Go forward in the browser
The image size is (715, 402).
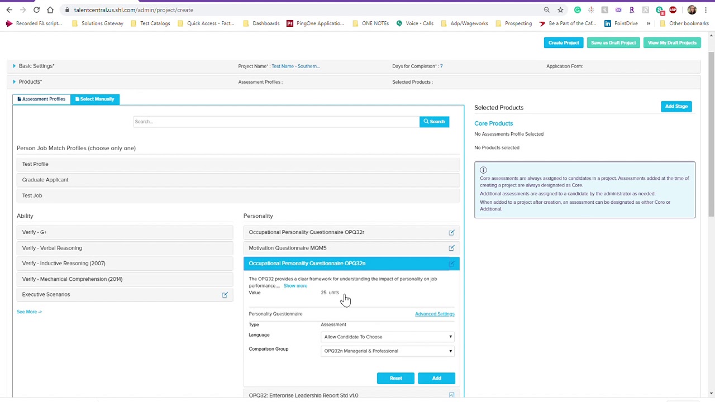click(x=23, y=10)
